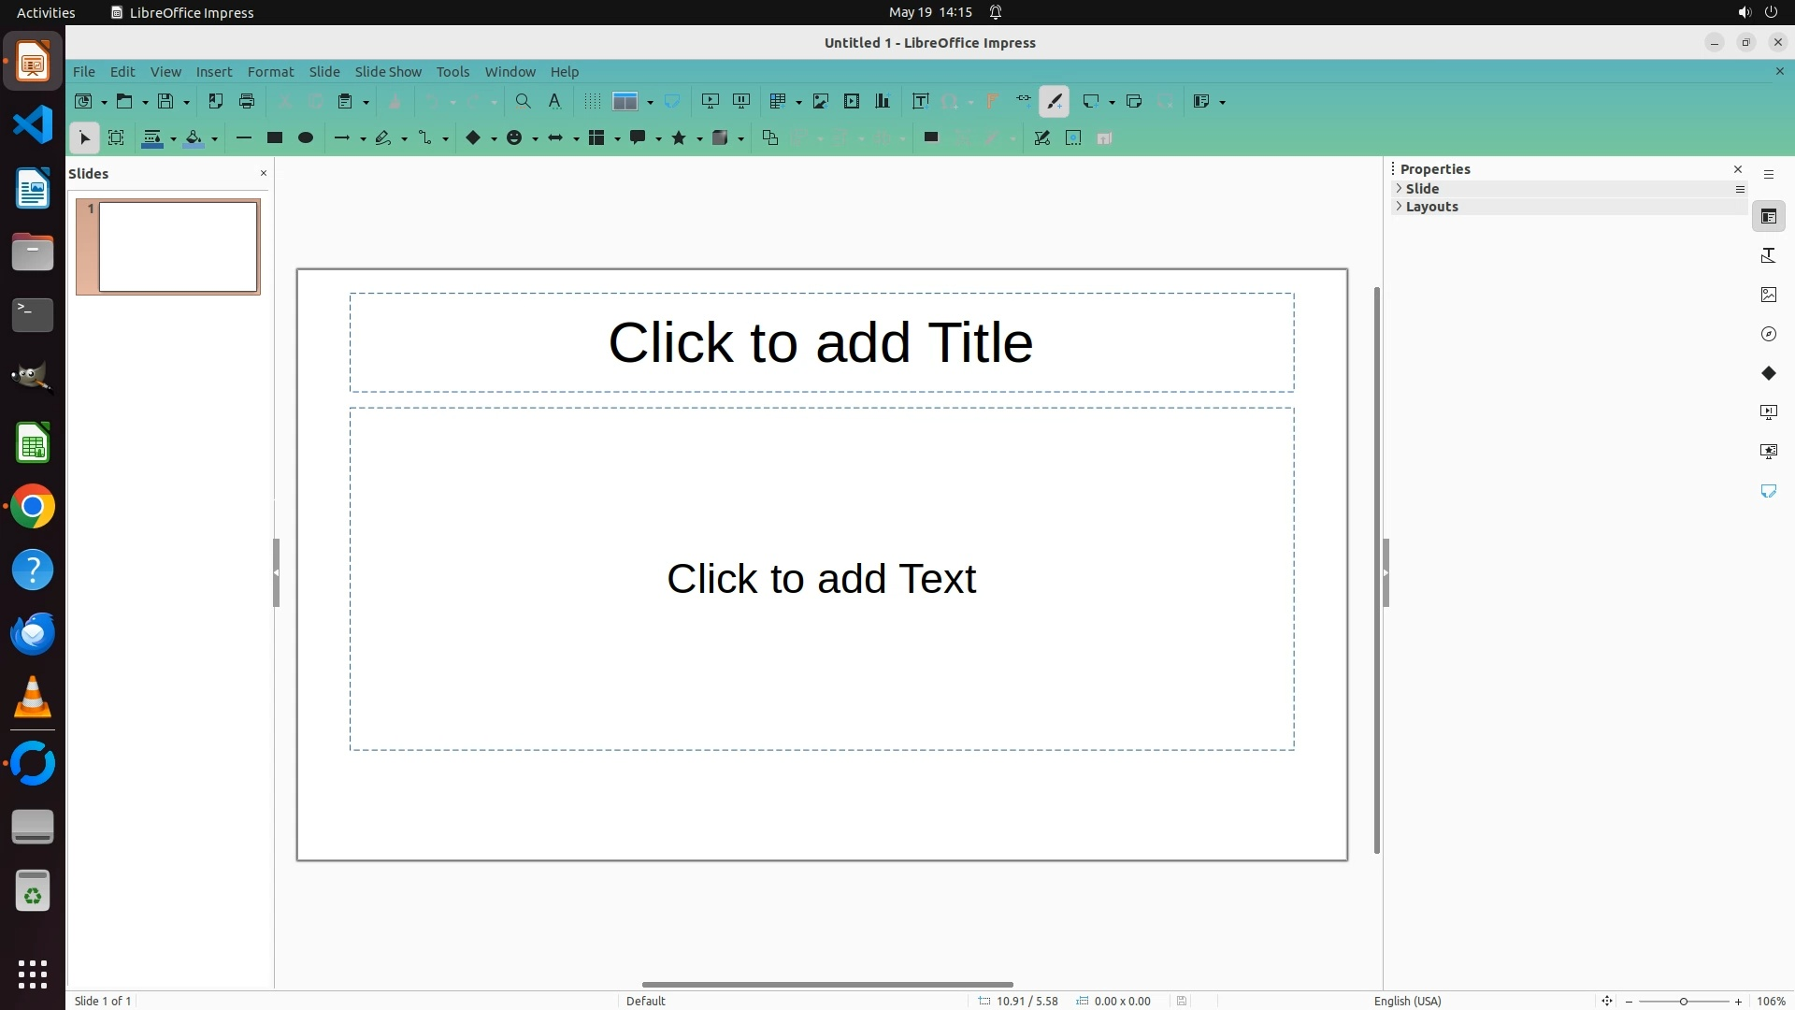
Task: Open the Slide Show menu
Action: click(x=388, y=72)
